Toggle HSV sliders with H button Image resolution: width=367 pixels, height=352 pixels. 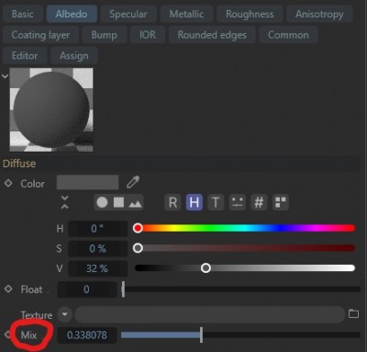[195, 202]
